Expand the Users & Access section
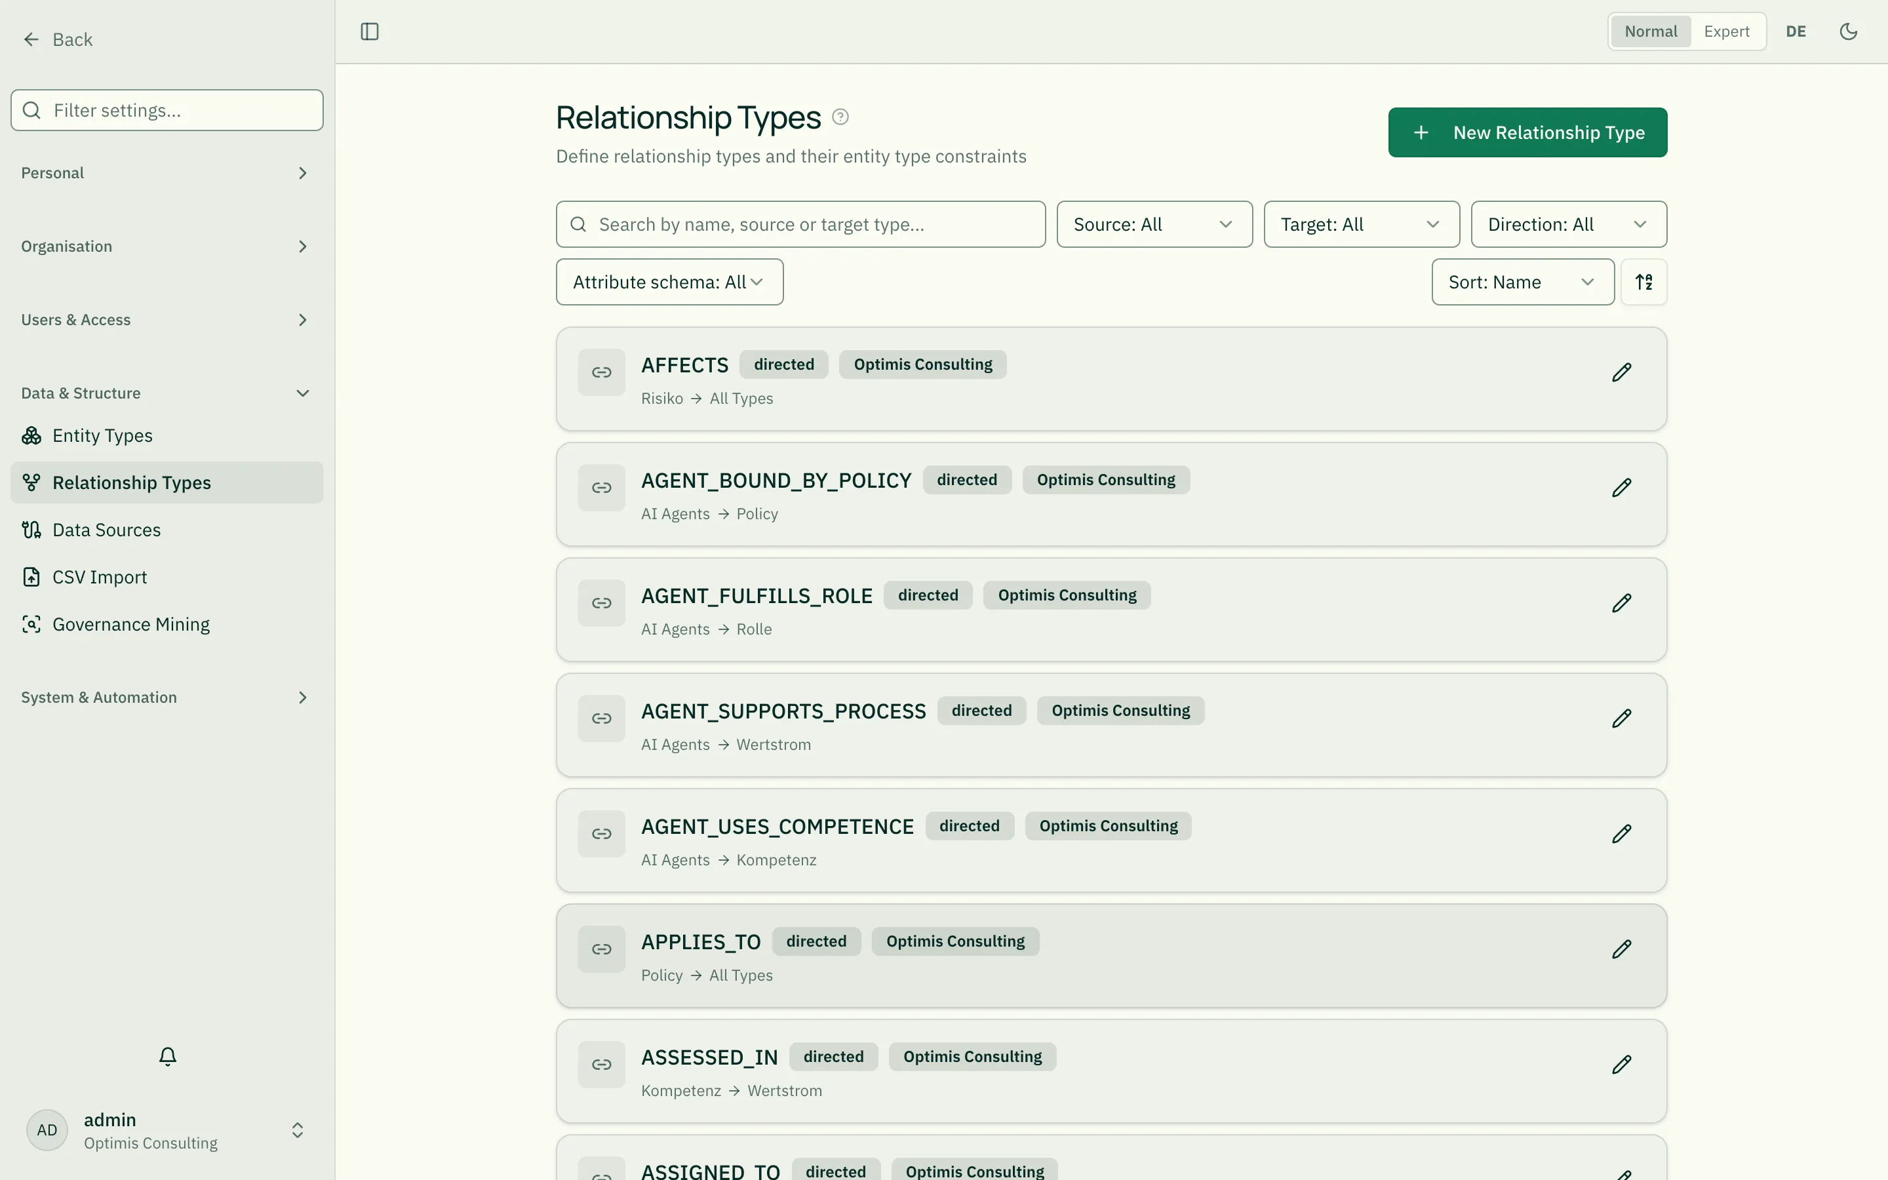 [x=167, y=320]
